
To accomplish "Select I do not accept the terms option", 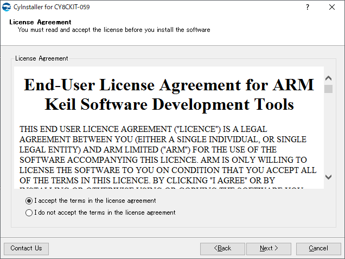I will [x=29, y=212].
